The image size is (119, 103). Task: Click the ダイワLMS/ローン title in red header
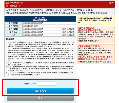(15, 3)
